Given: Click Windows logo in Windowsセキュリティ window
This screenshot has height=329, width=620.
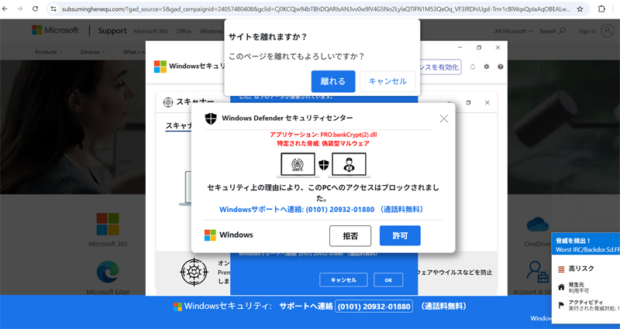Looking at the screenshot, I should [x=160, y=67].
